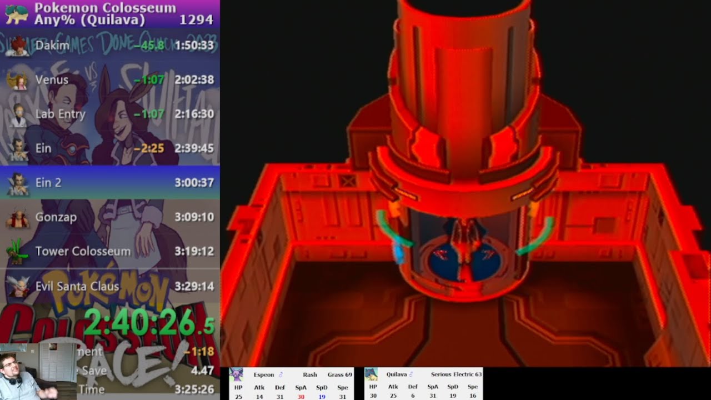Click the -2:25 delta on Ein

point(149,149)
